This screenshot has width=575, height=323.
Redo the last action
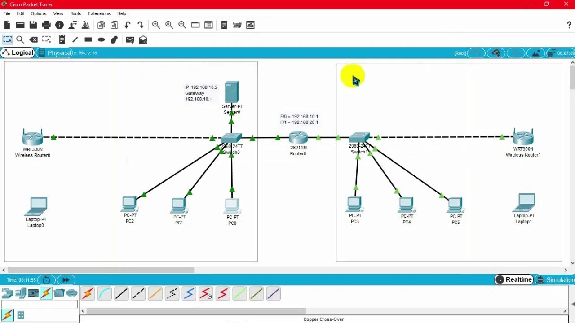click(141, 25)
